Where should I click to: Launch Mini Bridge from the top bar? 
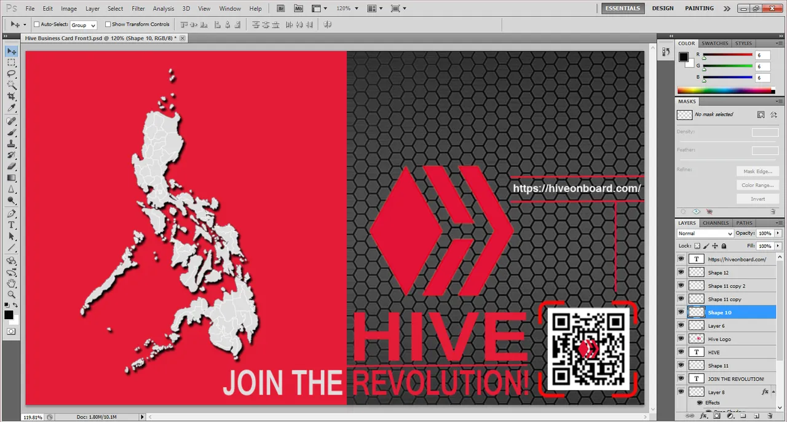pyautogui.click(x=298, y=9)
